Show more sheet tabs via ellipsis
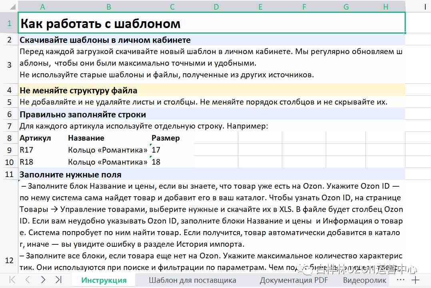 401,280
